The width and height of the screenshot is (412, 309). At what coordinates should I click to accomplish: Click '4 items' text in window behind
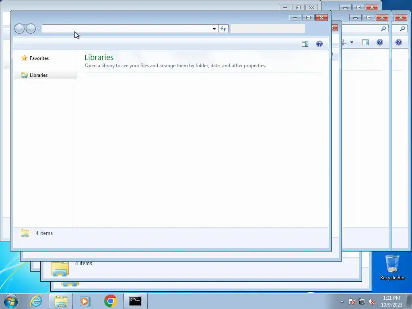[x=84, y=263]
